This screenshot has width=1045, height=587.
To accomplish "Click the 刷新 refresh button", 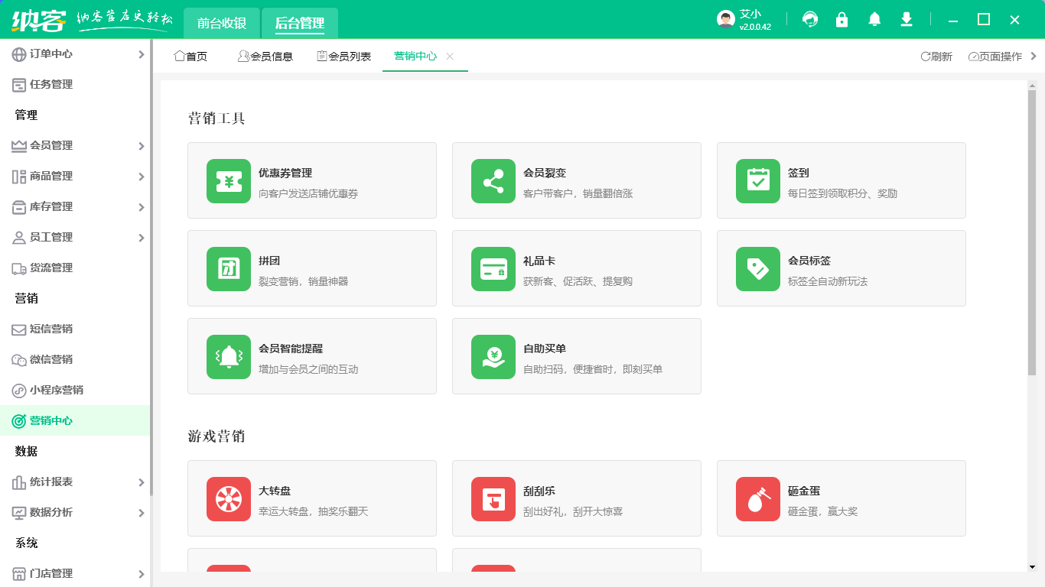I will pos(935,56).
